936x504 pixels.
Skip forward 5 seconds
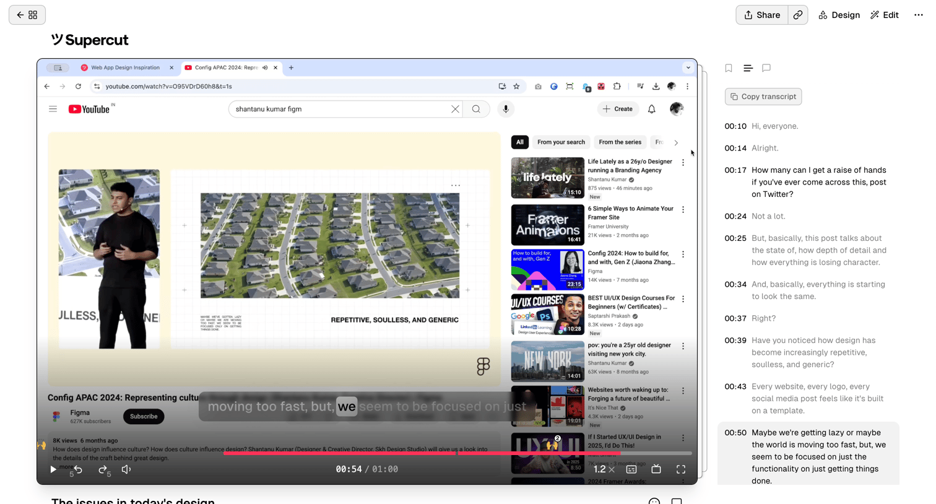104,470
